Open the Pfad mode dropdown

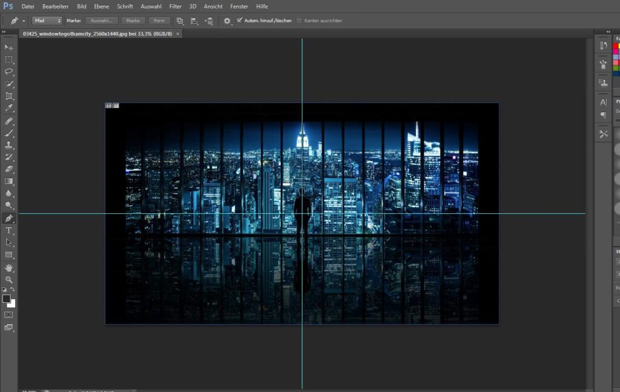pyautogui.click(x=47, y=21)
